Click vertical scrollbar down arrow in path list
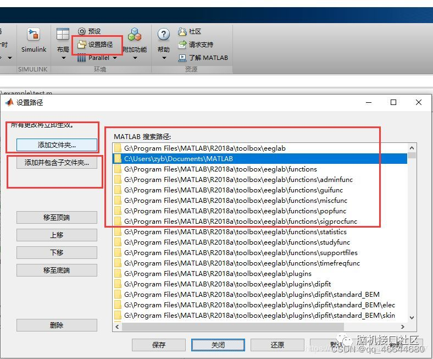Screen dimensions: 433x359 click(x=412, y=318)
